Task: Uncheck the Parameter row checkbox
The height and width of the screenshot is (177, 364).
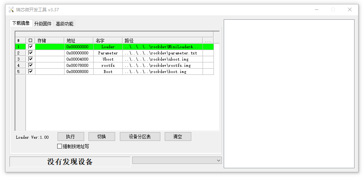Action: click(x=30, y=53)
